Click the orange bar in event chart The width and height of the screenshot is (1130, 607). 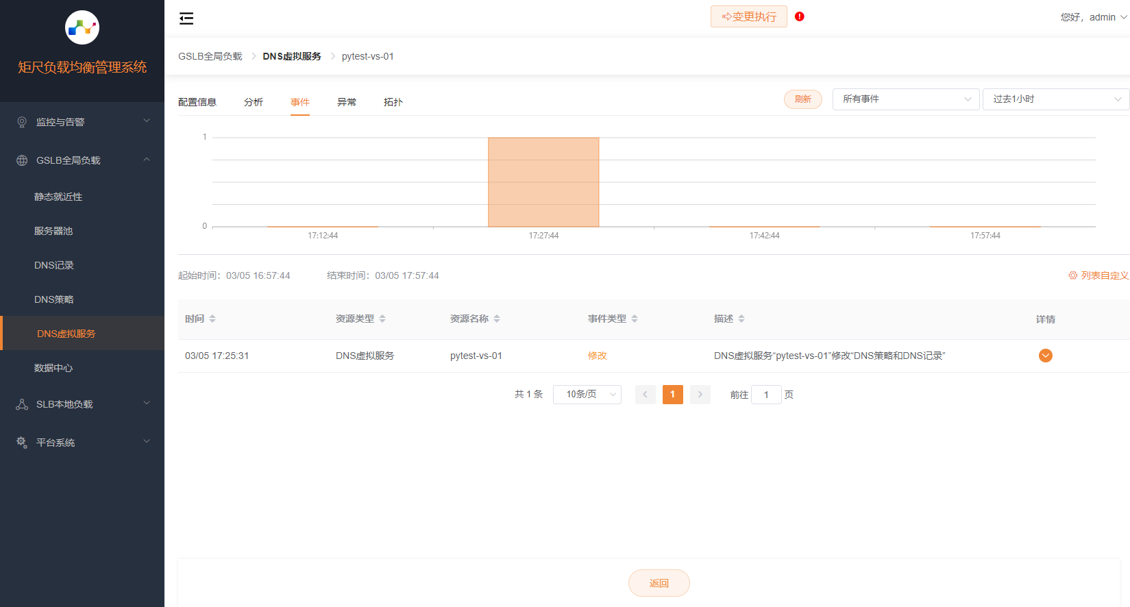click(x=543, y=182)
